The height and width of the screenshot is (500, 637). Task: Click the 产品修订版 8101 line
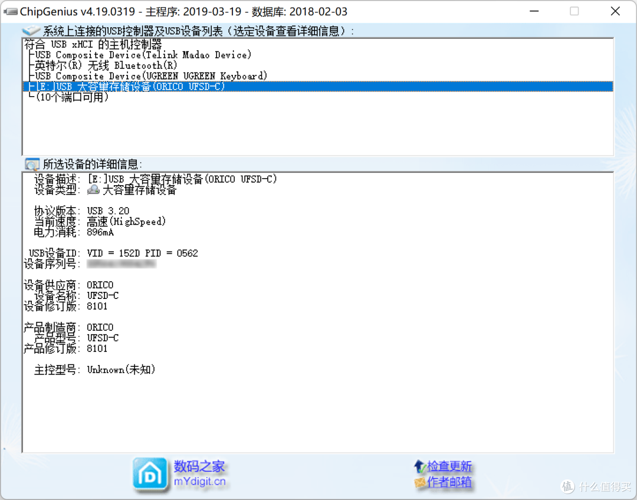65,348
